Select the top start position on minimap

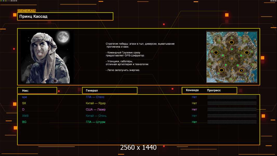231,42
